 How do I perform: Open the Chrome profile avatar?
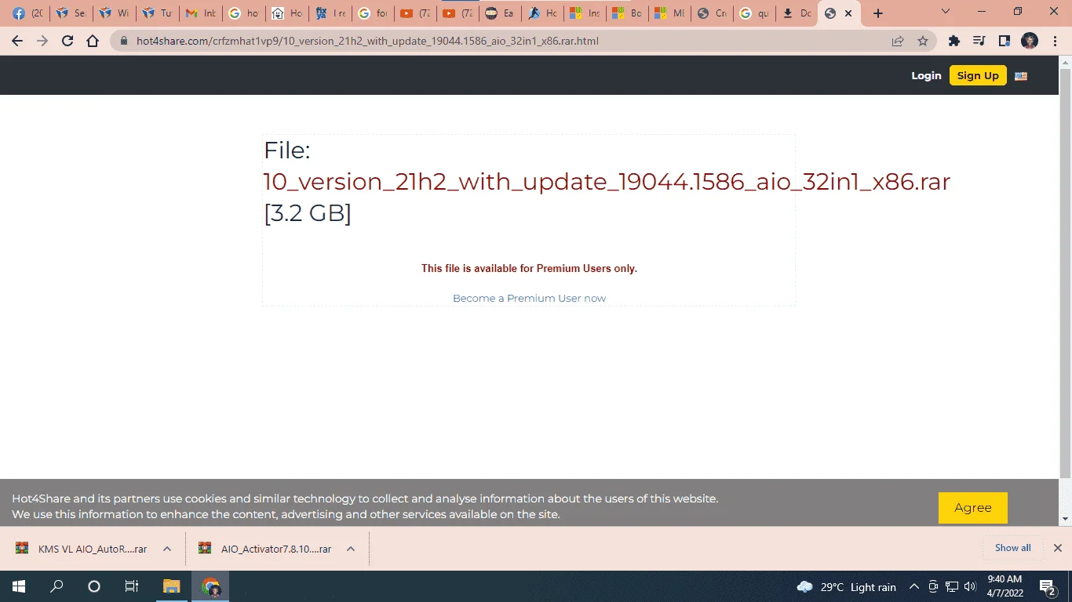(x=1030, y=41)
